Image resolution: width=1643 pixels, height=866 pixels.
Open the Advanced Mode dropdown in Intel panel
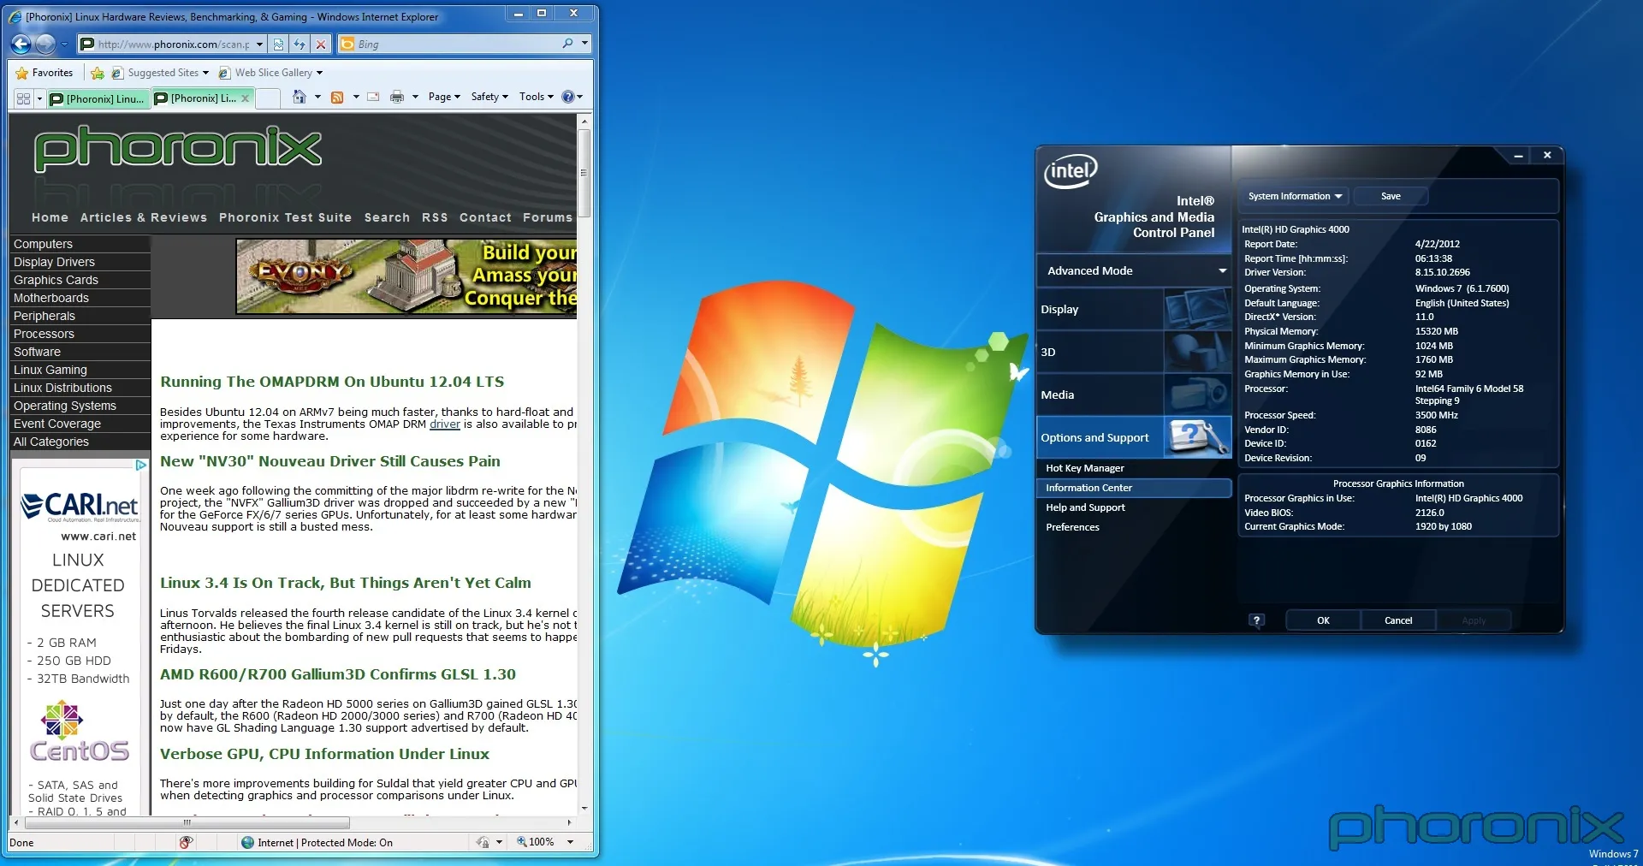(1134, 270)
